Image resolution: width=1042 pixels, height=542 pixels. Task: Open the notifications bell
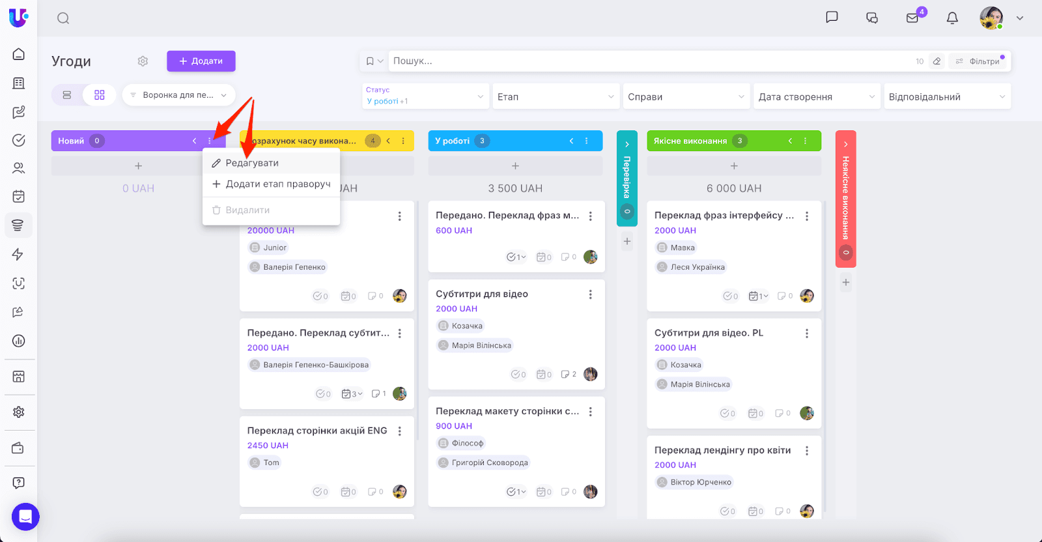[952, 18]
